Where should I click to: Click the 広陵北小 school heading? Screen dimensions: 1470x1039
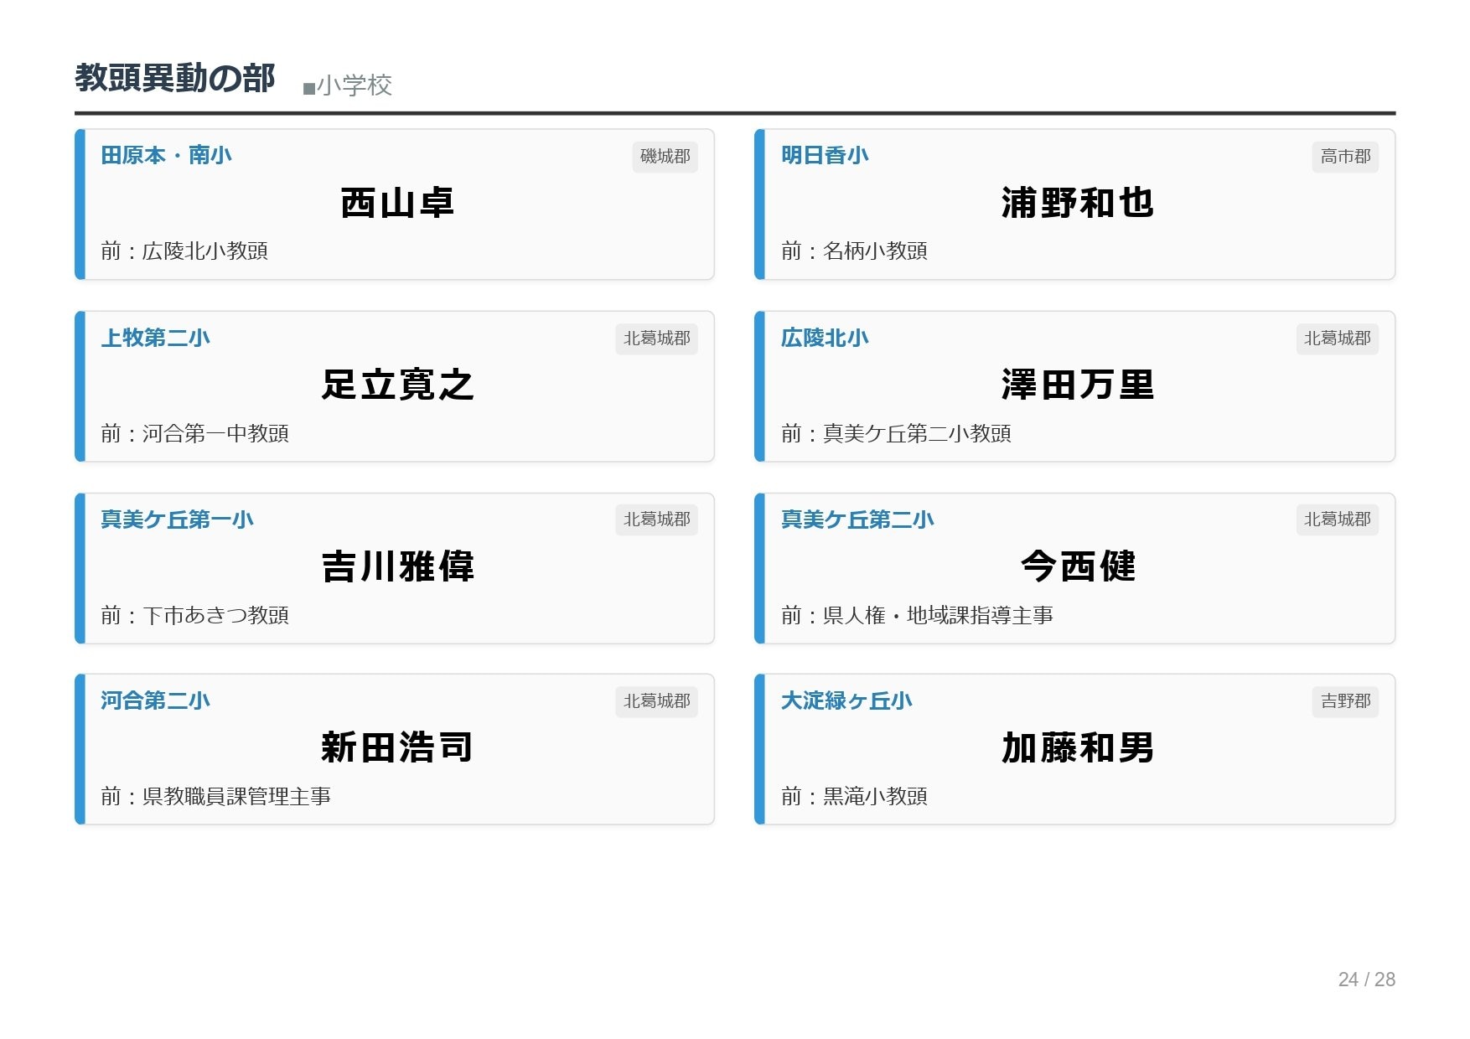click(x=825, y=338)
